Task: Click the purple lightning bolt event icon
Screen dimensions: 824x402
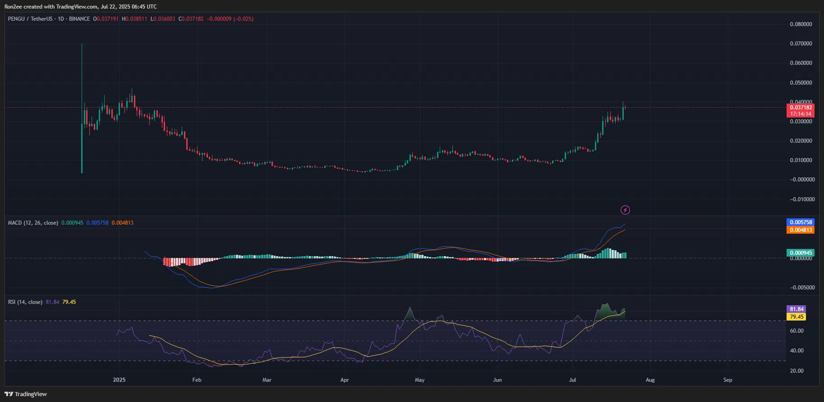Action: (x=625, y=210)
